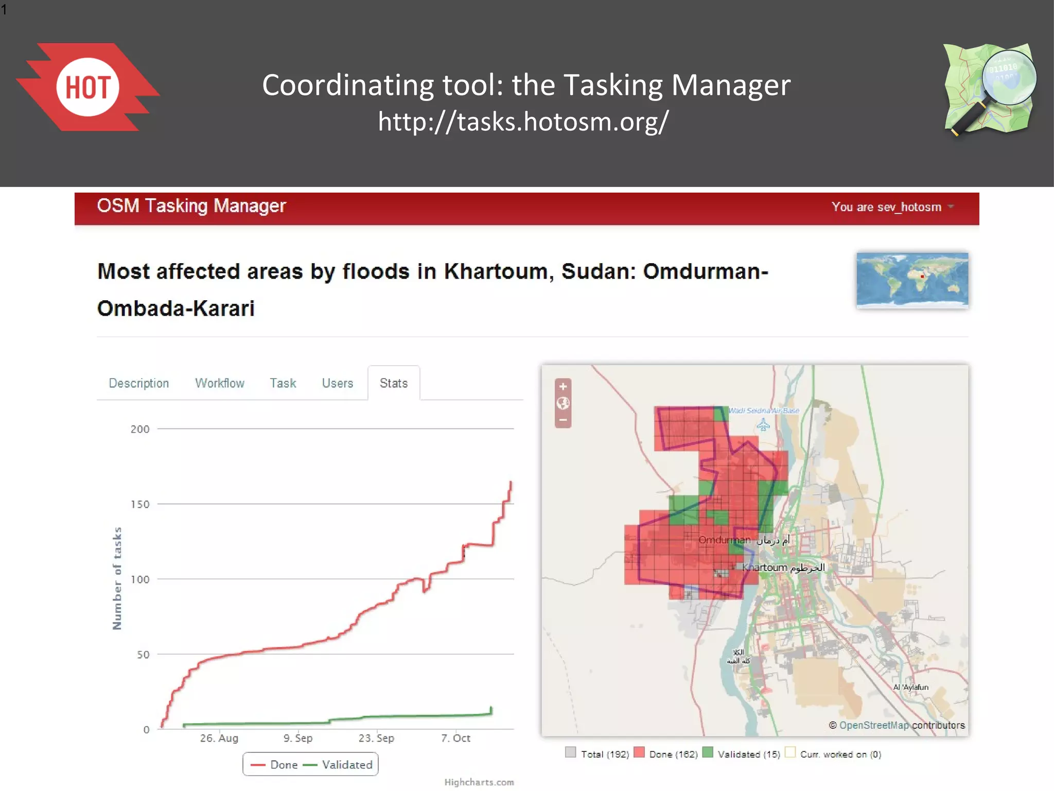Click the Al 'Aylafun label on the map
This screenshot has width=1054, height=791.
click(x=911, y=687)
